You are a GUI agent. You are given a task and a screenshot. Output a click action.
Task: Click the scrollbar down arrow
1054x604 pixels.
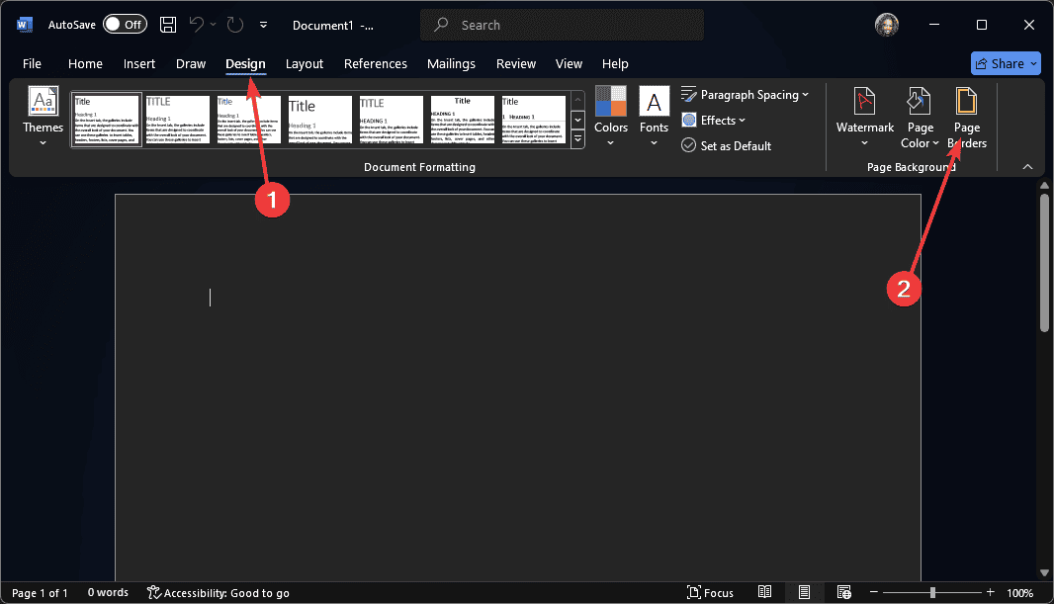coord(1044,572)
